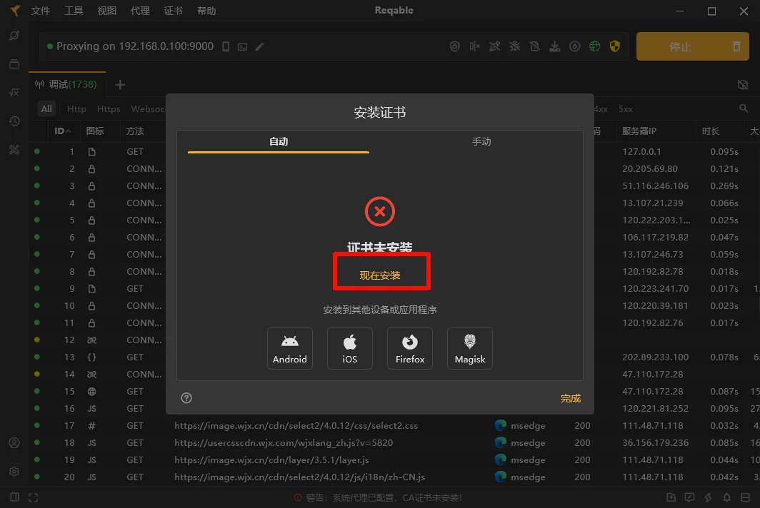Open settings gear in left sidebar
Screen dimensions: 760x508
tap(14, 472)
